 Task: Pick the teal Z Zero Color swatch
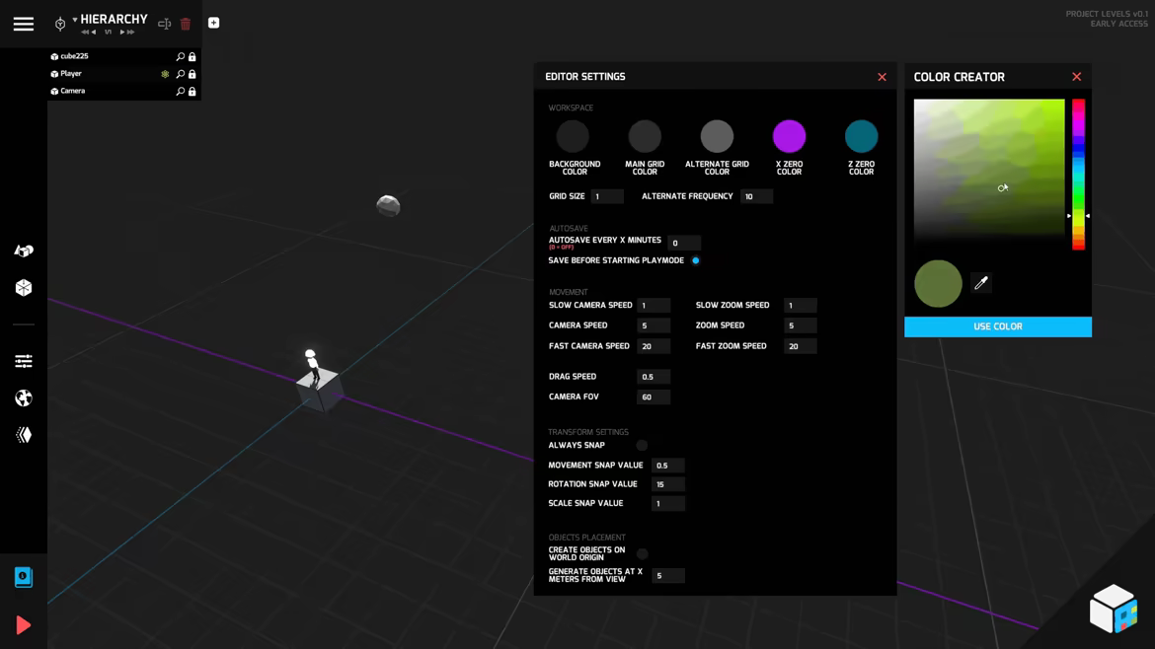coord(861,136)
